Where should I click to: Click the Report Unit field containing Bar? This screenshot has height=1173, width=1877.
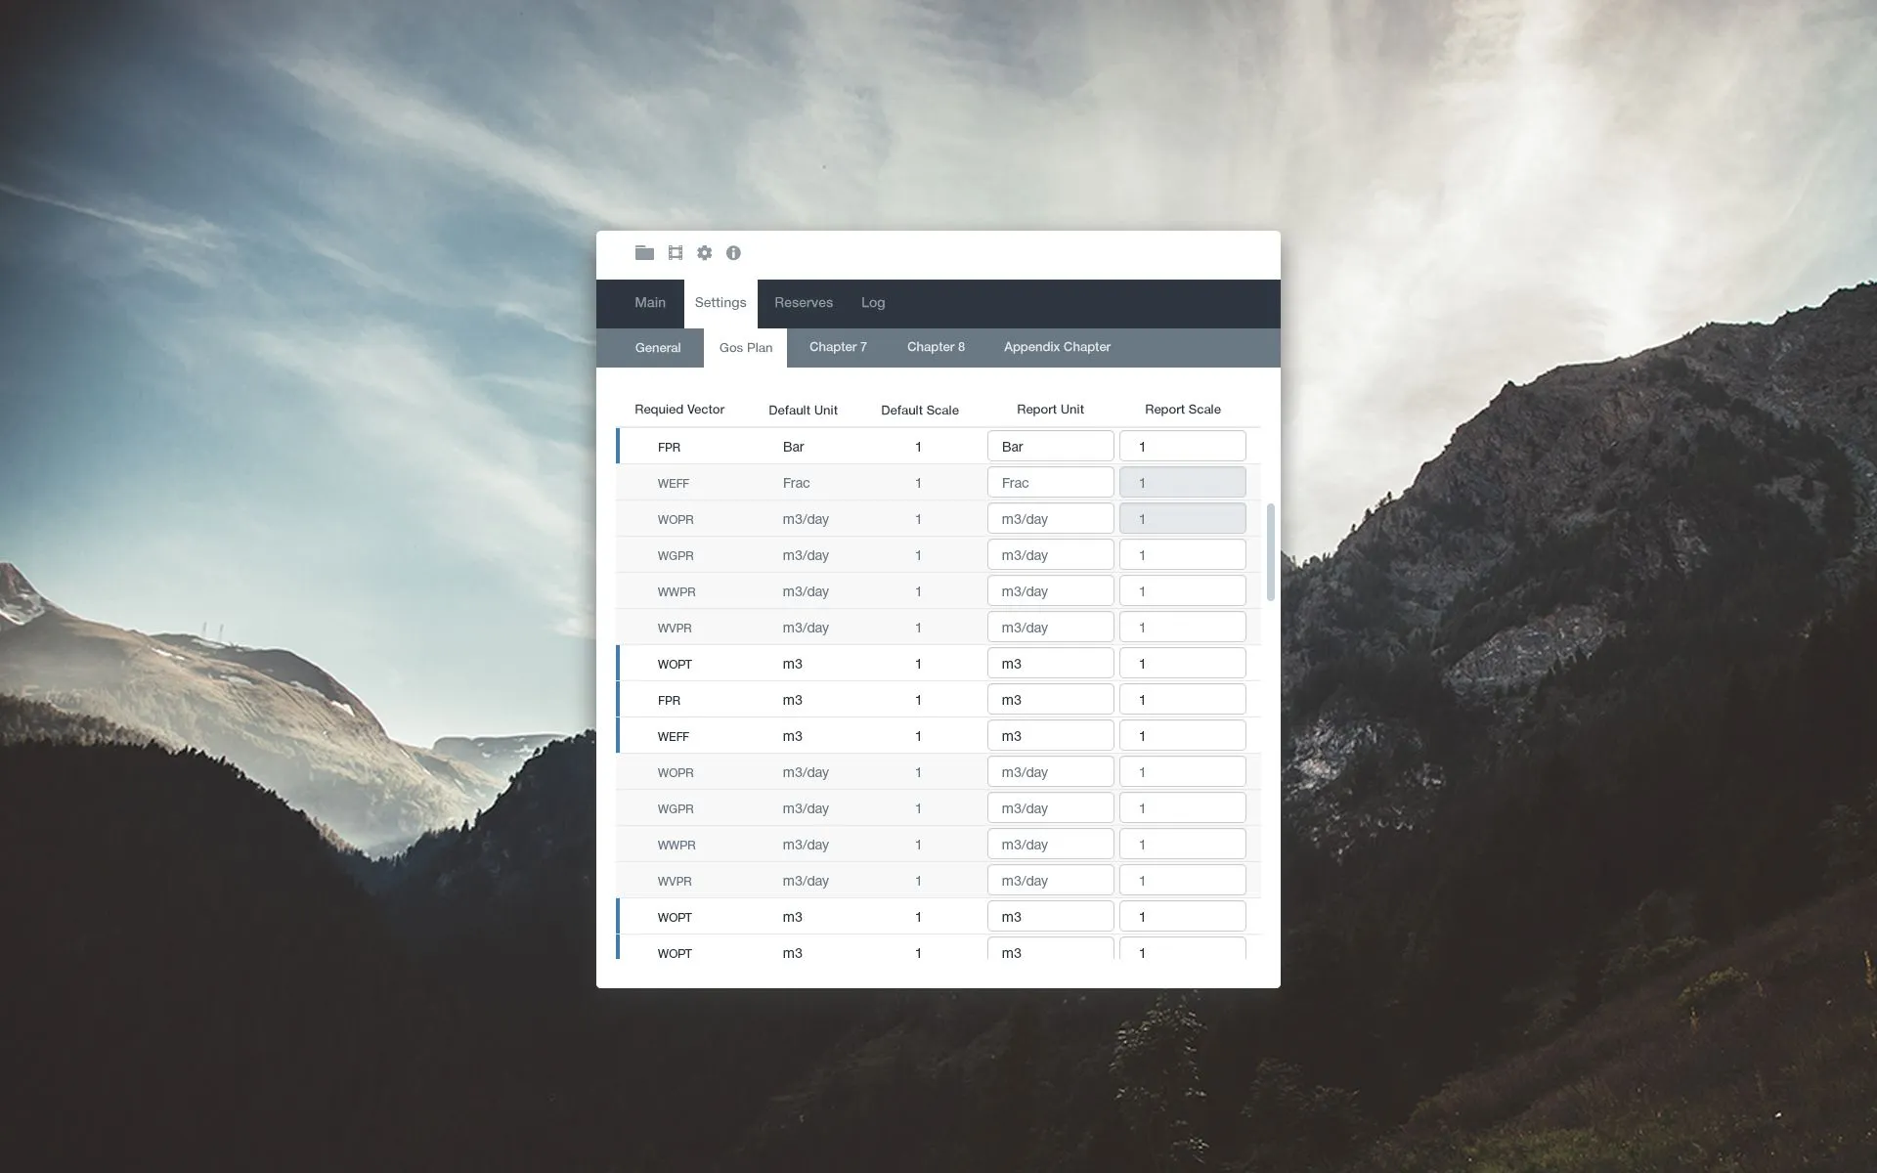[x=1050, y=446]
